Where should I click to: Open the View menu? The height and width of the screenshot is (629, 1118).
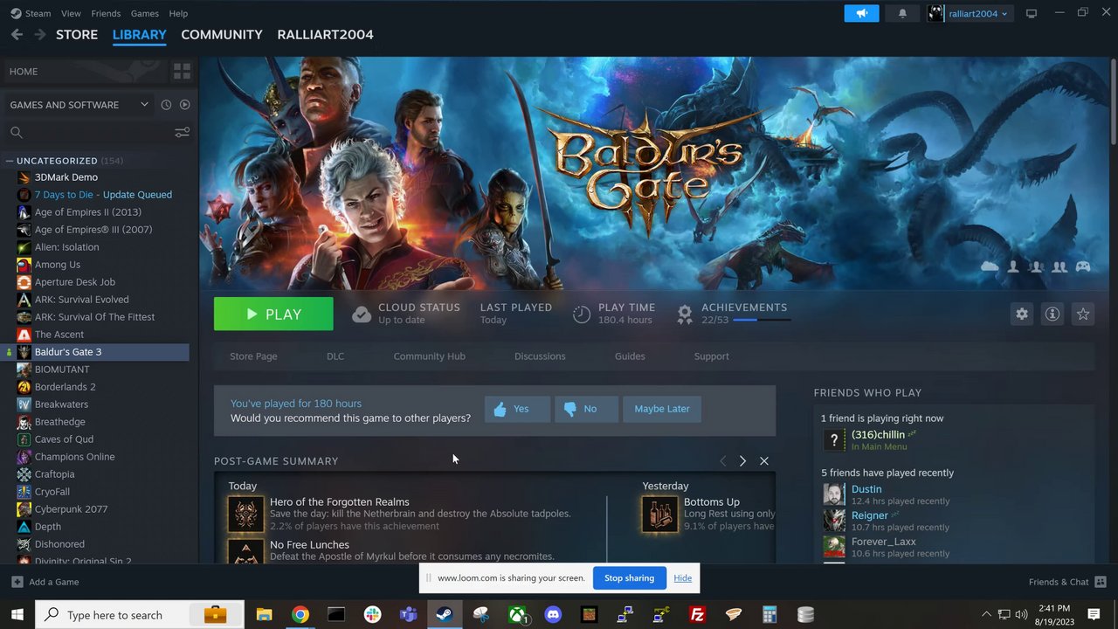[x=71, y=13]
